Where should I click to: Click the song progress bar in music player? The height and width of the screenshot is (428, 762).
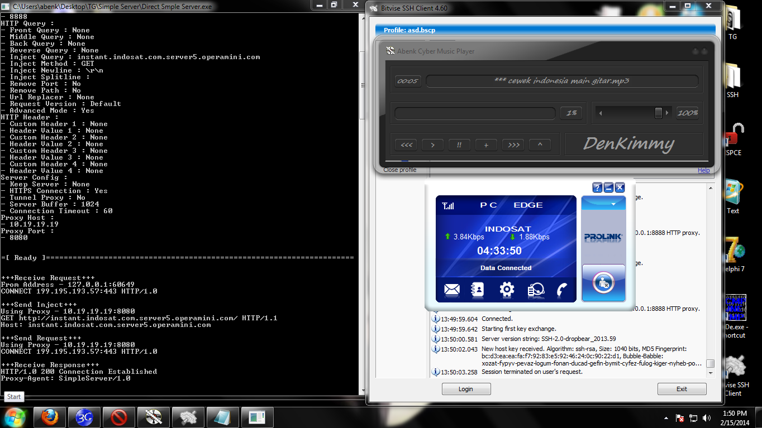[x=474, y=113]
